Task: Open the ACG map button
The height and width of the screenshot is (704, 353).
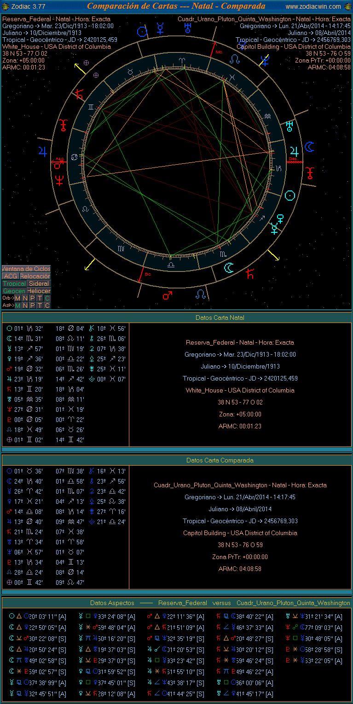Action: (x=11, y=276)
